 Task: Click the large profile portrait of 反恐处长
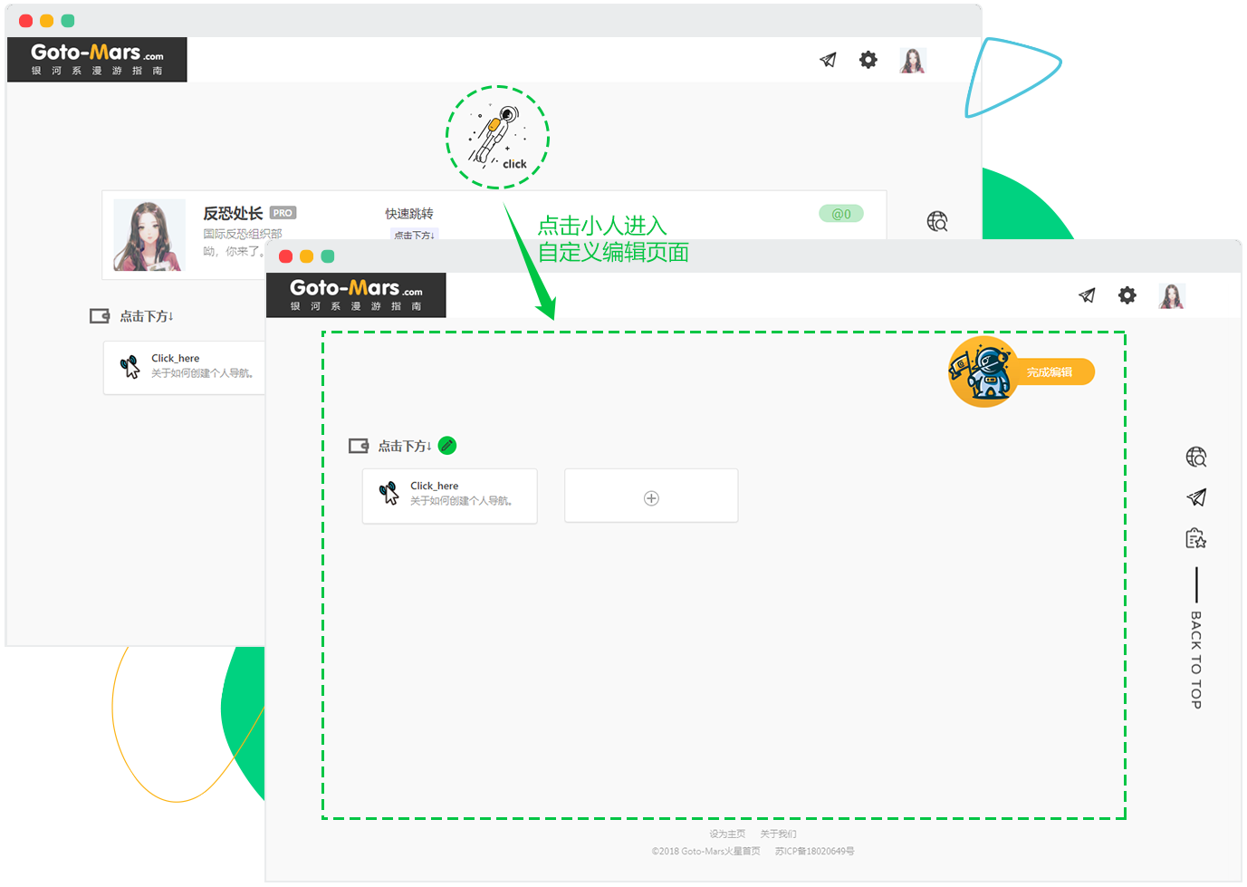pos(149,236)
